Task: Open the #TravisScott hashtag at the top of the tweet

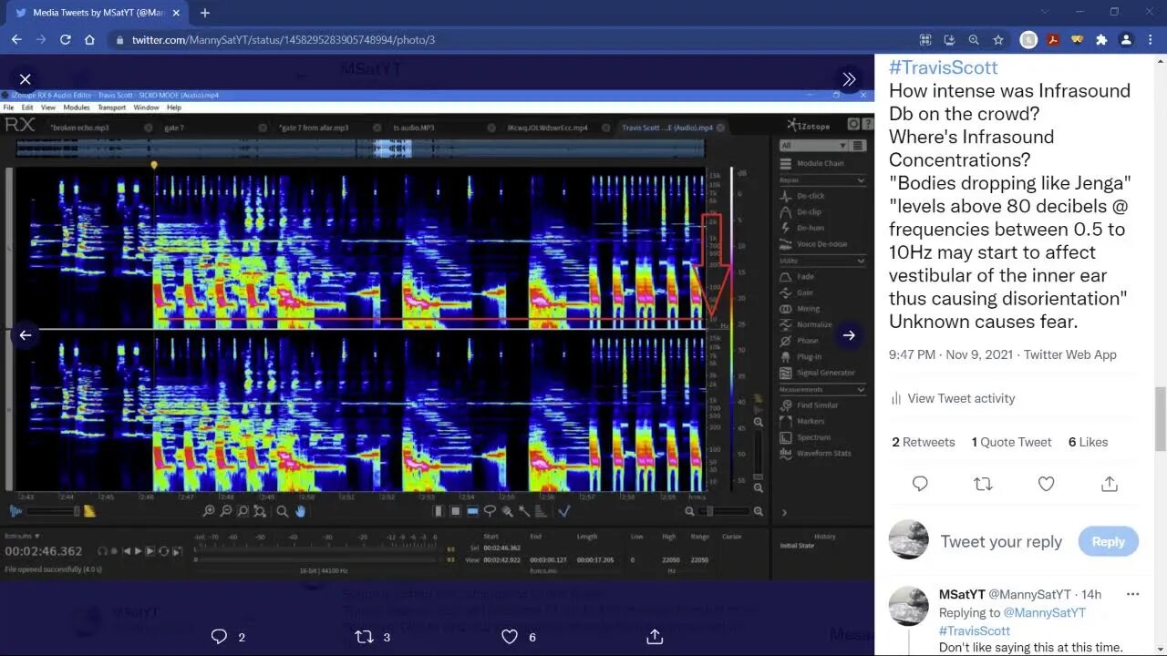Action: tap(943, 67)
